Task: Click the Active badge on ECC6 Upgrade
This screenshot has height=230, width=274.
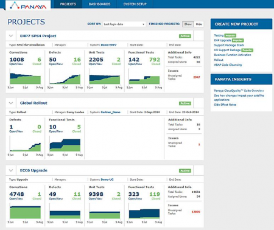Action: [185, 171]
